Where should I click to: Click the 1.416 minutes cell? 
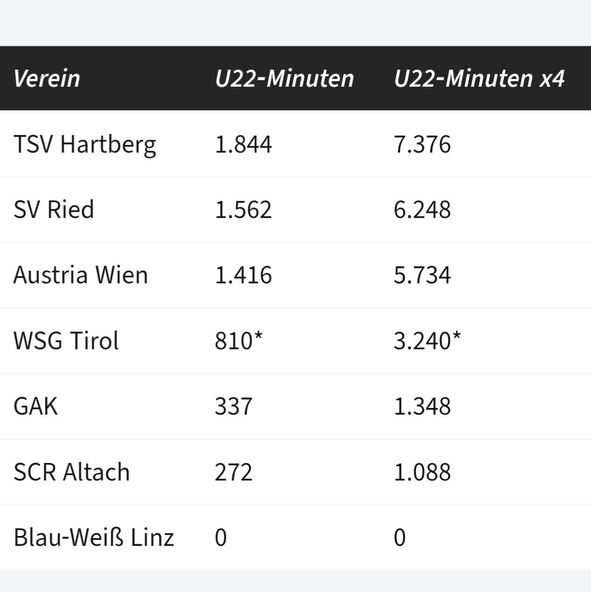(x=243, y=275)
